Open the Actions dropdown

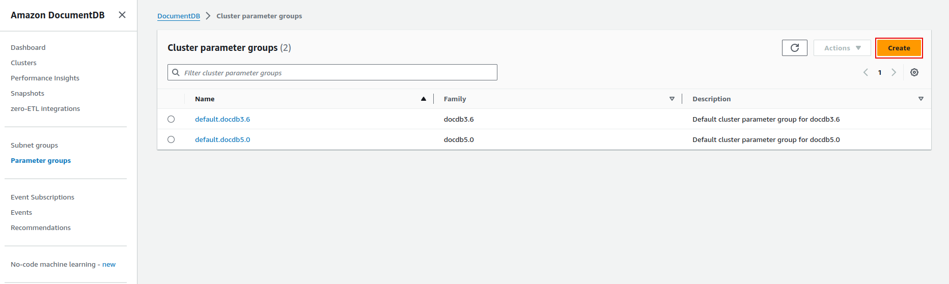point(842,48)
